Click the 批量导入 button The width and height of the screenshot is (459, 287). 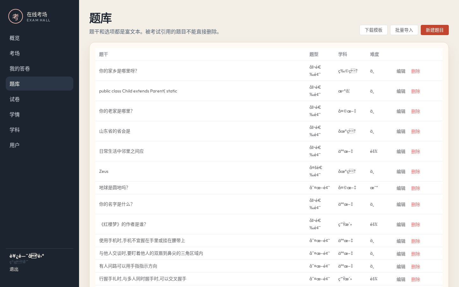[404, 30]
